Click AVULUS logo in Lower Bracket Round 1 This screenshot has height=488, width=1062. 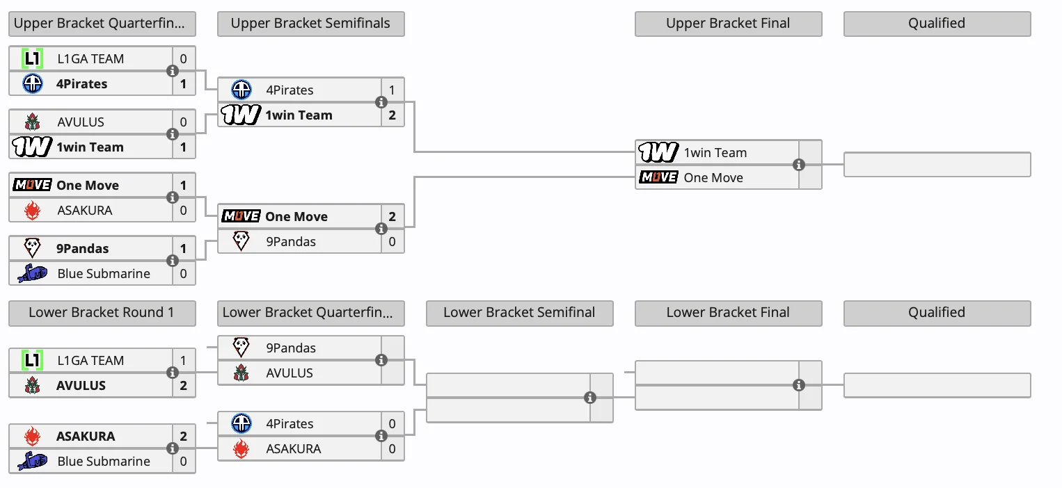(x=32, y=385)
